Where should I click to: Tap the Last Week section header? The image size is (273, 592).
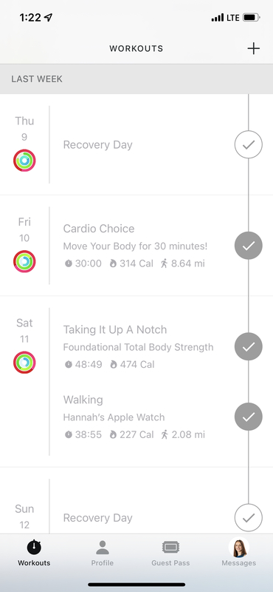136,79
